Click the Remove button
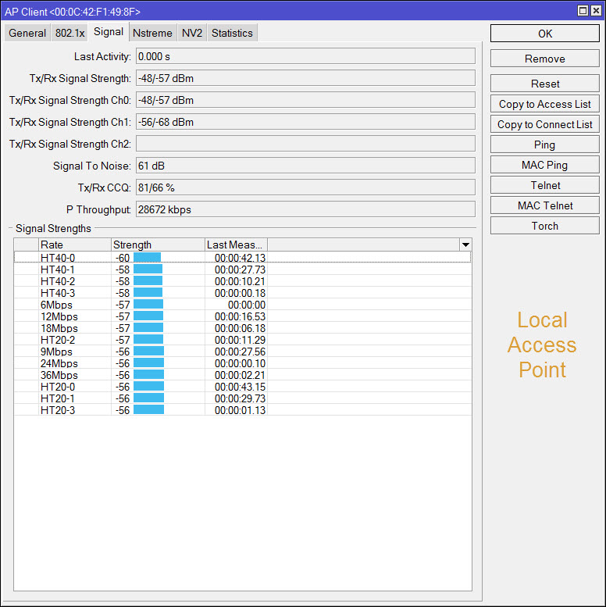This screenshot has height=607, width=606. click(x=545, y=59)
